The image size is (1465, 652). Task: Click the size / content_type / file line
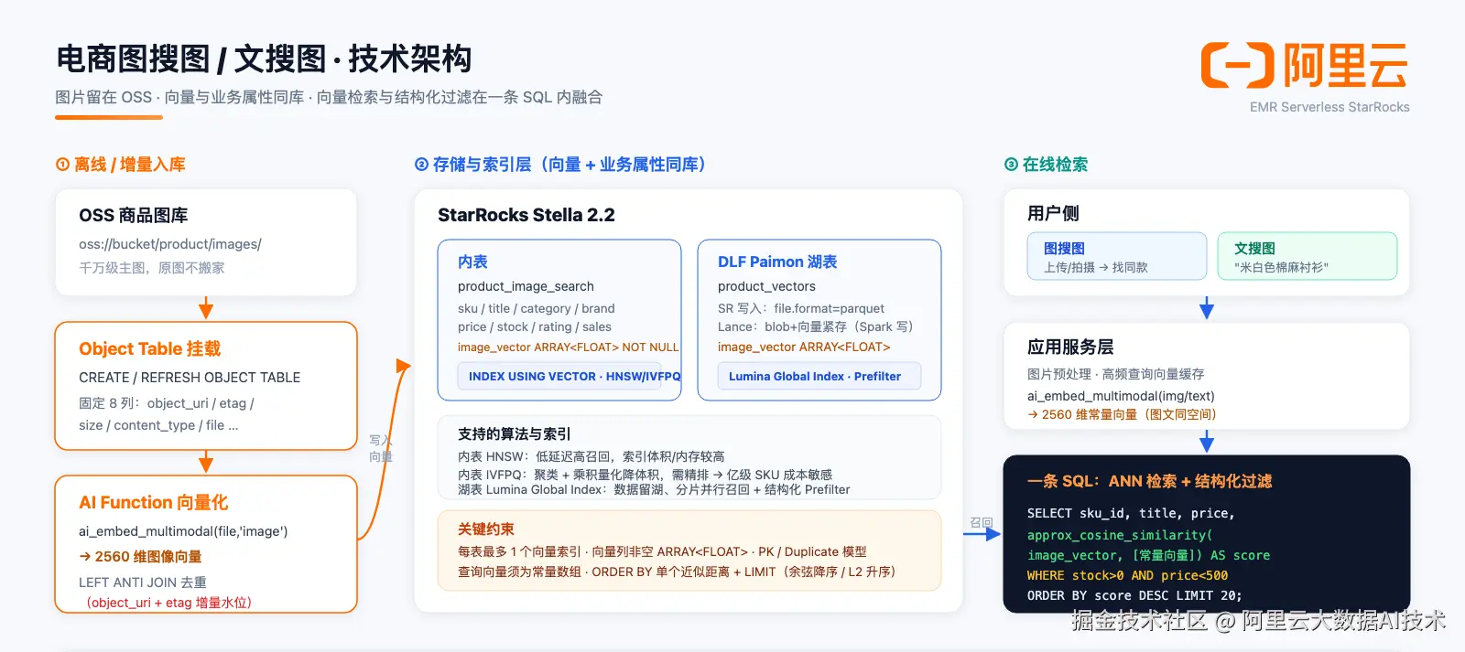[x=158, y=425]
